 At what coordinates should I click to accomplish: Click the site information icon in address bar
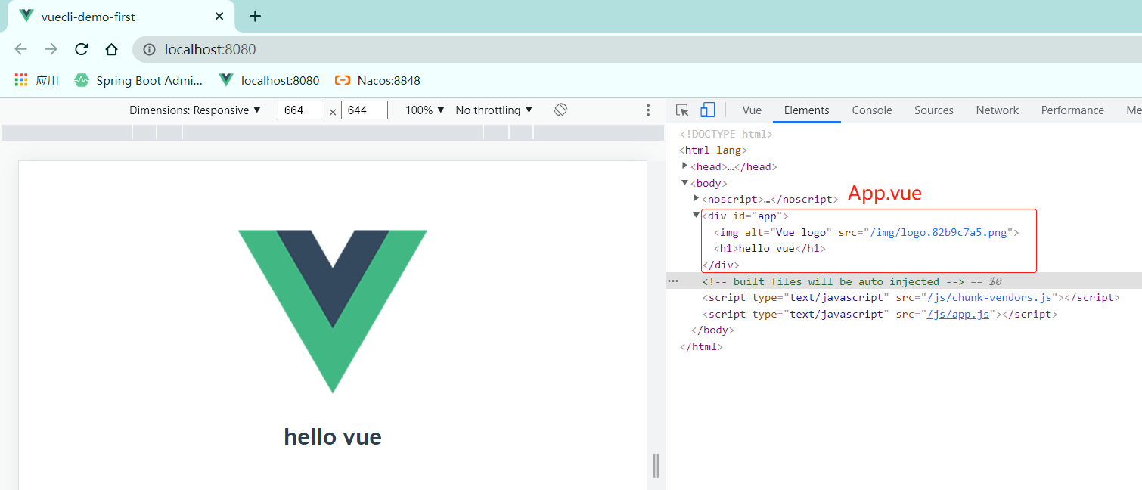(x=150, y=50)
